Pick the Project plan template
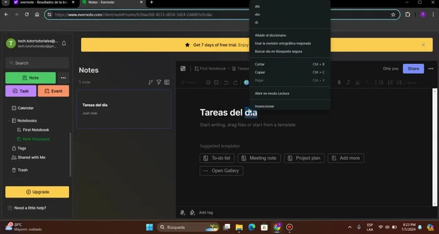The image size is (439, 234). [304, 158]
